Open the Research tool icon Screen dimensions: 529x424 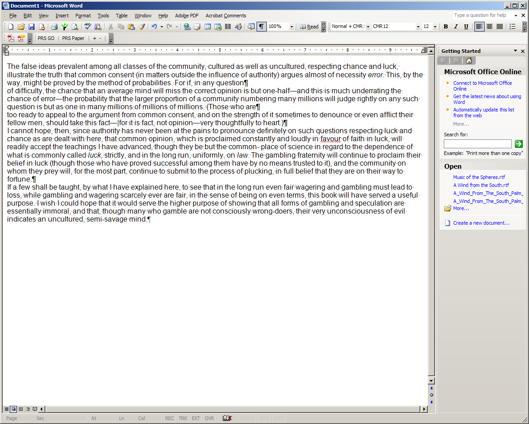click(98, 27)
